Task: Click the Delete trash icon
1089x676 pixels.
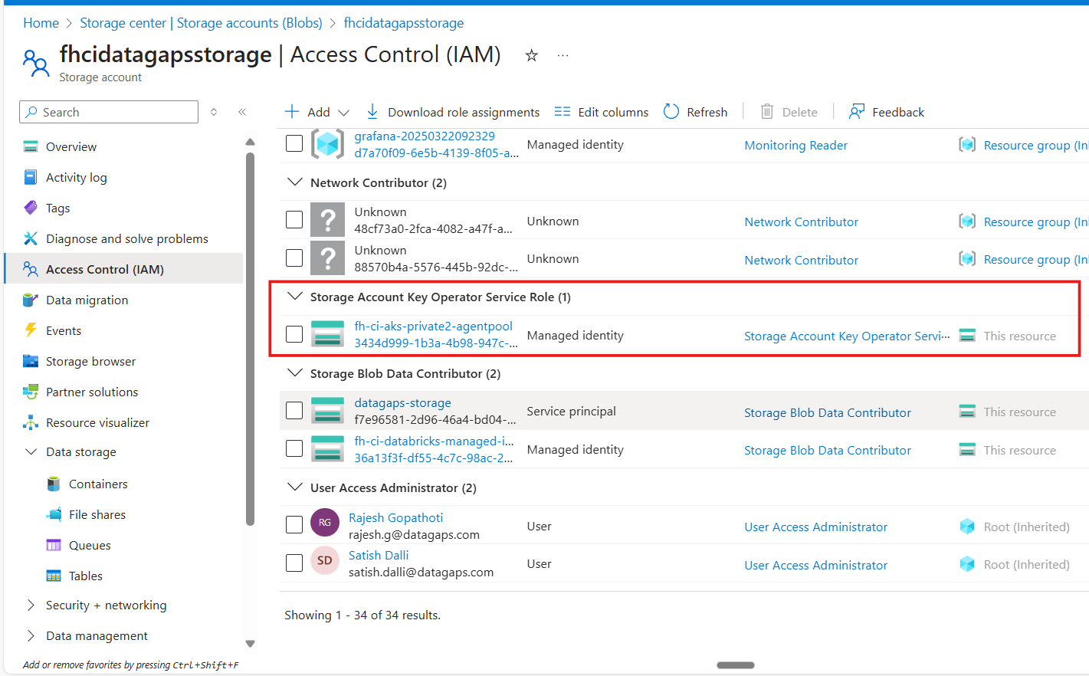Action: pos(767,112)
